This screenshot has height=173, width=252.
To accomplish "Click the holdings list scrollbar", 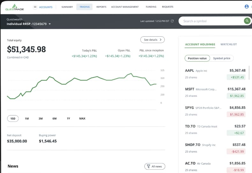I will coord(249,73).
